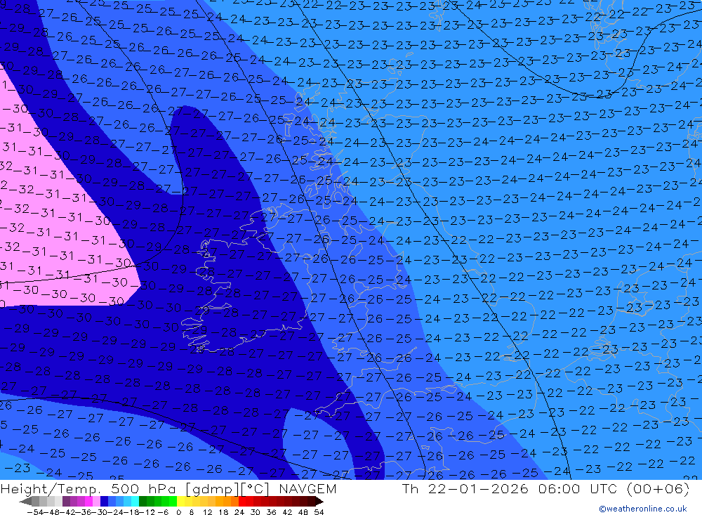This screenshot has height=515, width=702.
Task: Pick the cyan swatch above -18
Action: tap(135, 501)
